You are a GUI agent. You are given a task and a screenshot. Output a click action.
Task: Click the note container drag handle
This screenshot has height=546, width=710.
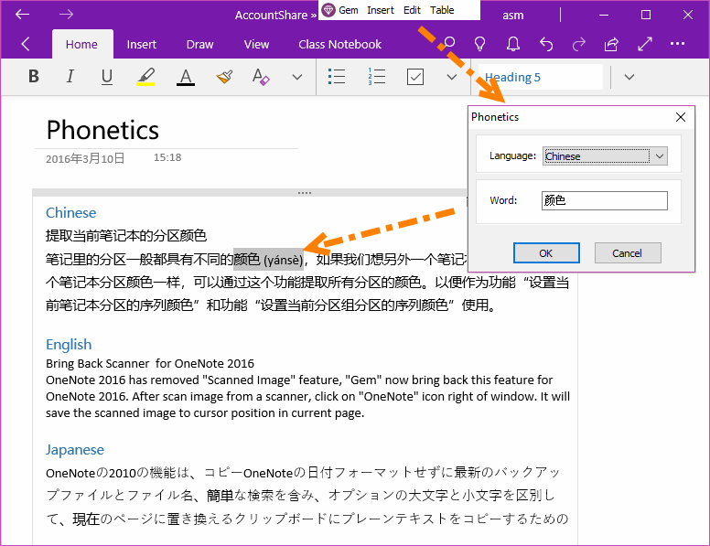pyautogui.click(x=305, y=193)
